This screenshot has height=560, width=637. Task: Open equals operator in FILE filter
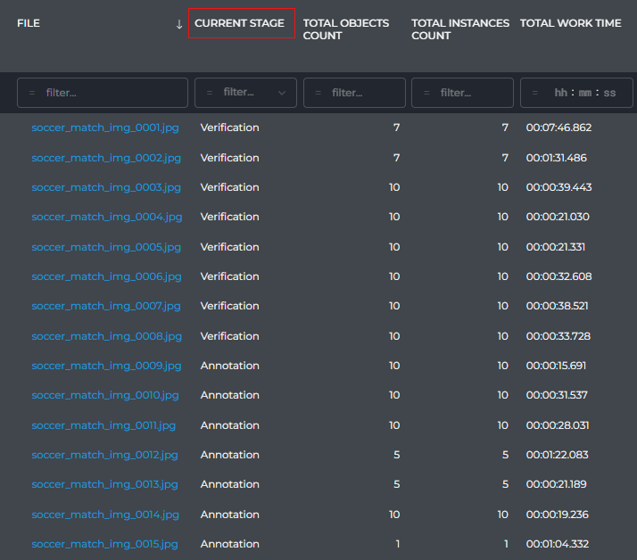32,93
